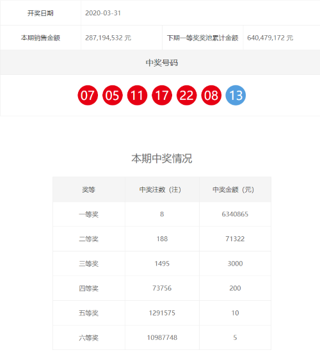Click the 本期中奖情况 heading
Screen dimensions: 320x359
coord(162,159)
